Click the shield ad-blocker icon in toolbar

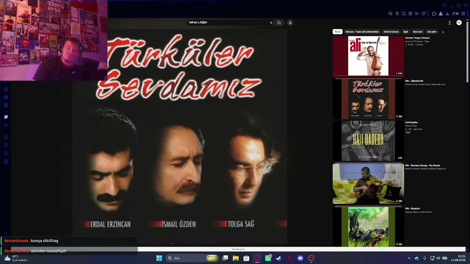(x=410, y=14)
